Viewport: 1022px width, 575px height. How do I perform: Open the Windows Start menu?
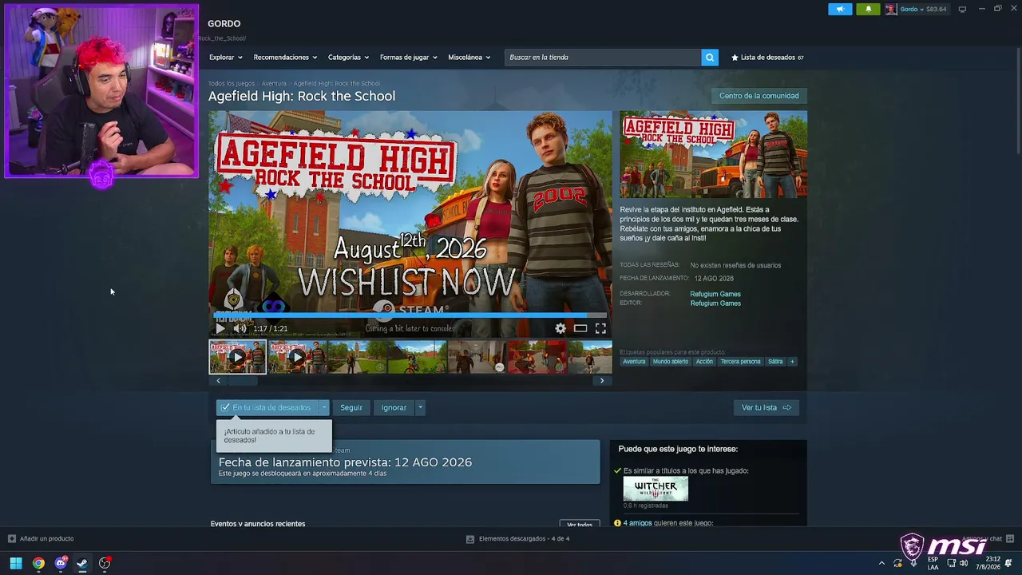pyautogui.click(x=16, y=564)
